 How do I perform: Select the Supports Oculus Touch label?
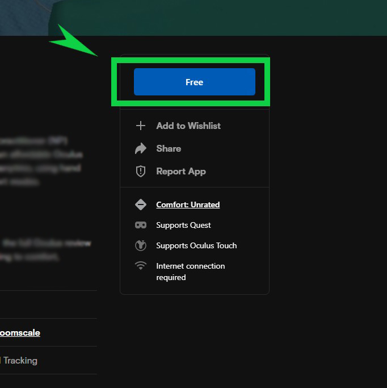click(x=196, y=245)
